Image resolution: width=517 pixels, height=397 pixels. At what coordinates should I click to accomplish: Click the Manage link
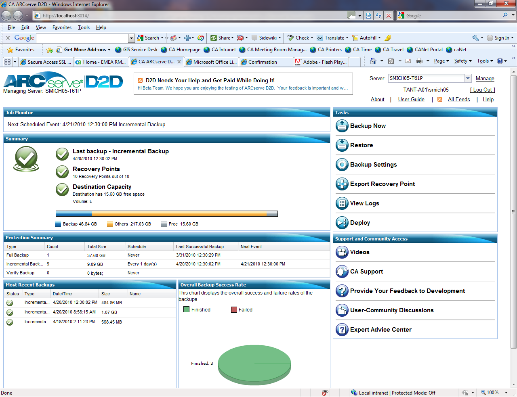[x=485, y=79]
